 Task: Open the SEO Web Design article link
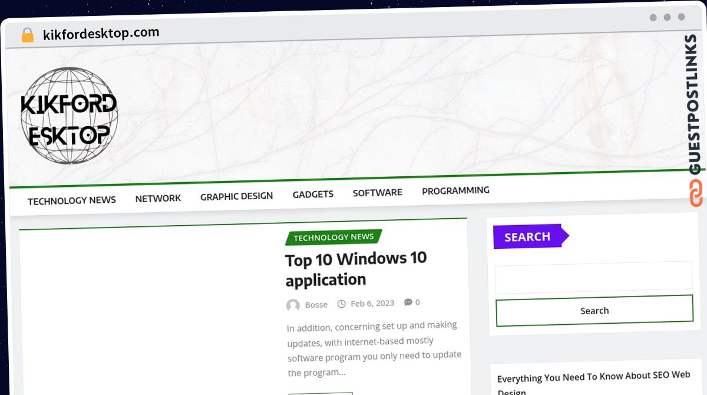point(593,381)
